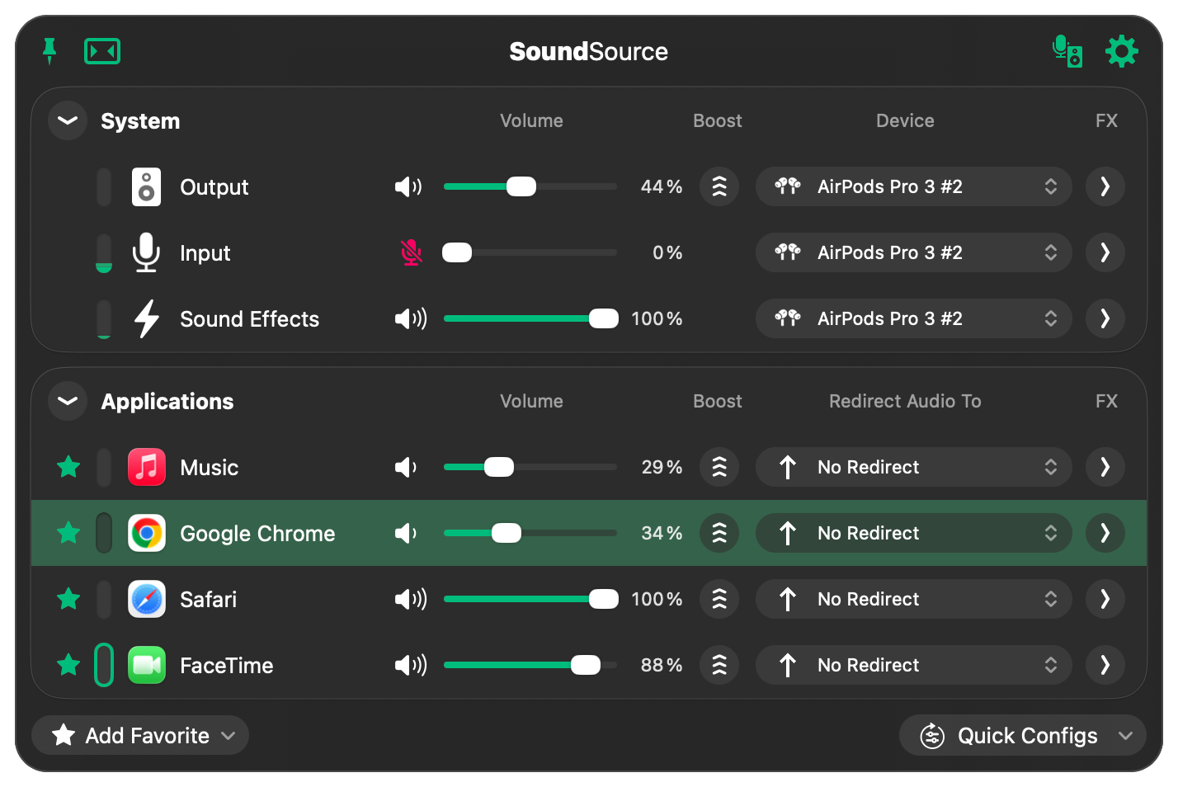This screenshot has height=787, width=1178.
Task: Click the FaceTime volume slider
Action: (x=530, y=665)
